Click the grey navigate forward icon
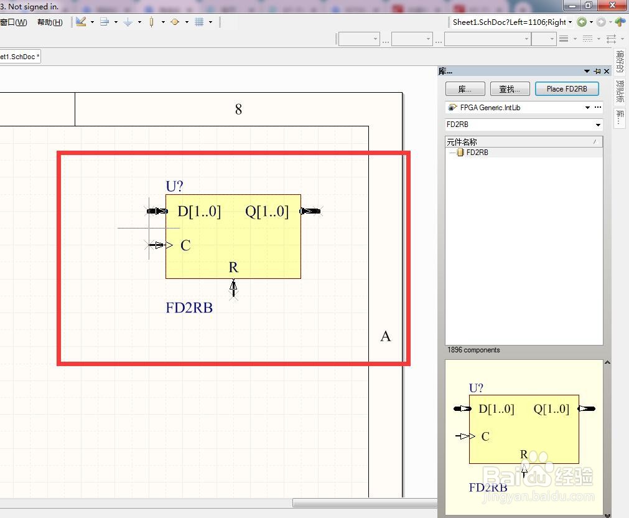629x518 pixels. click(601, 22)
